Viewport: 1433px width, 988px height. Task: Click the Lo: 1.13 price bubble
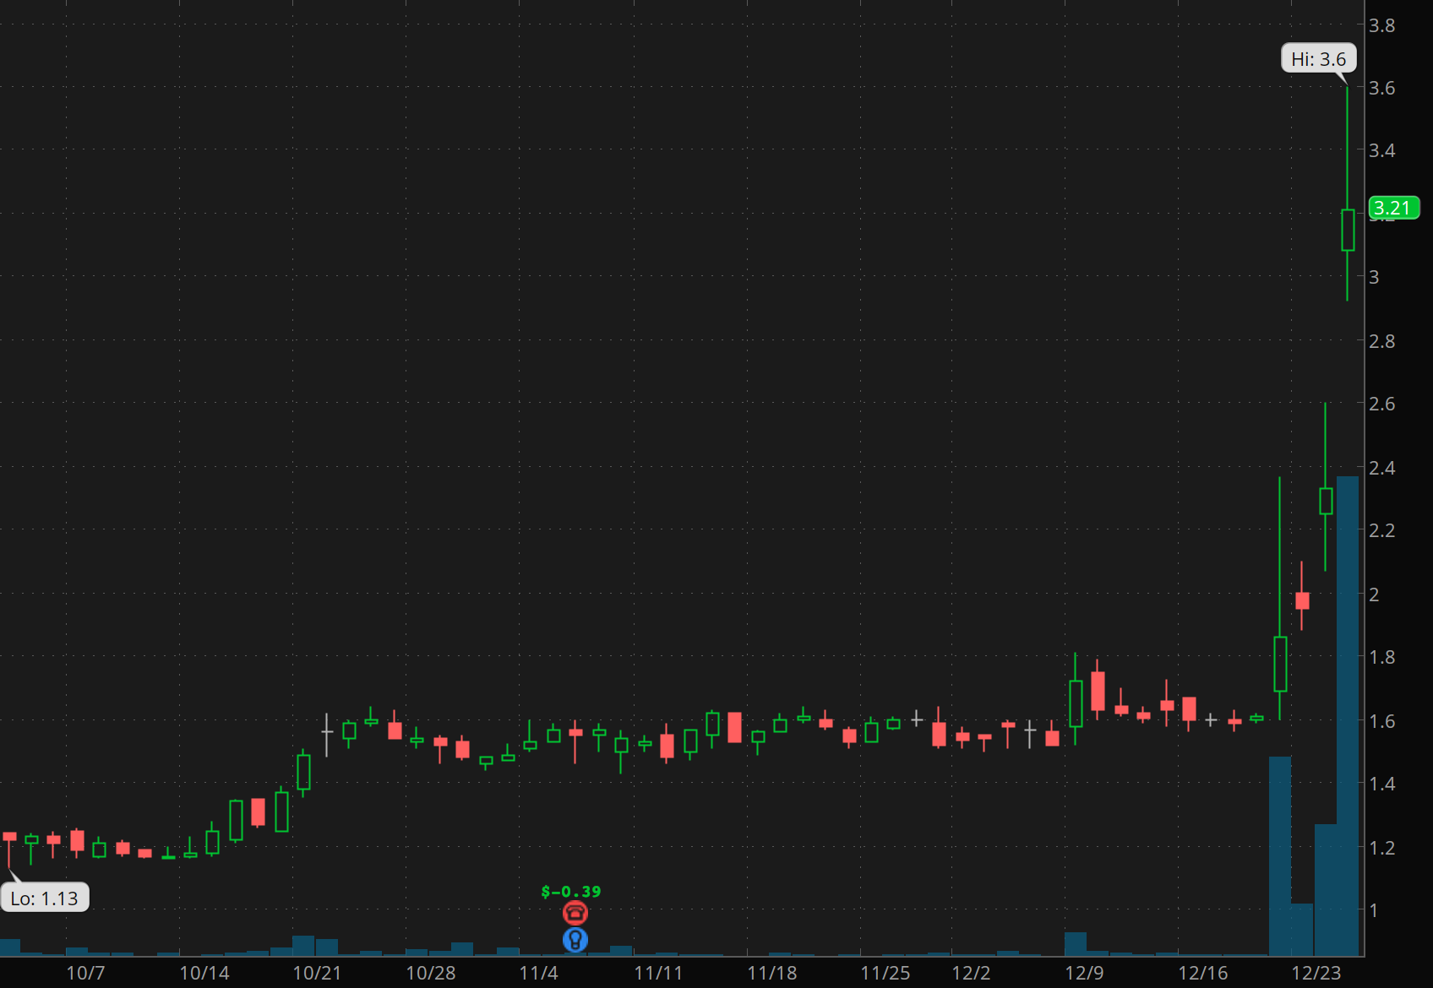45,898
